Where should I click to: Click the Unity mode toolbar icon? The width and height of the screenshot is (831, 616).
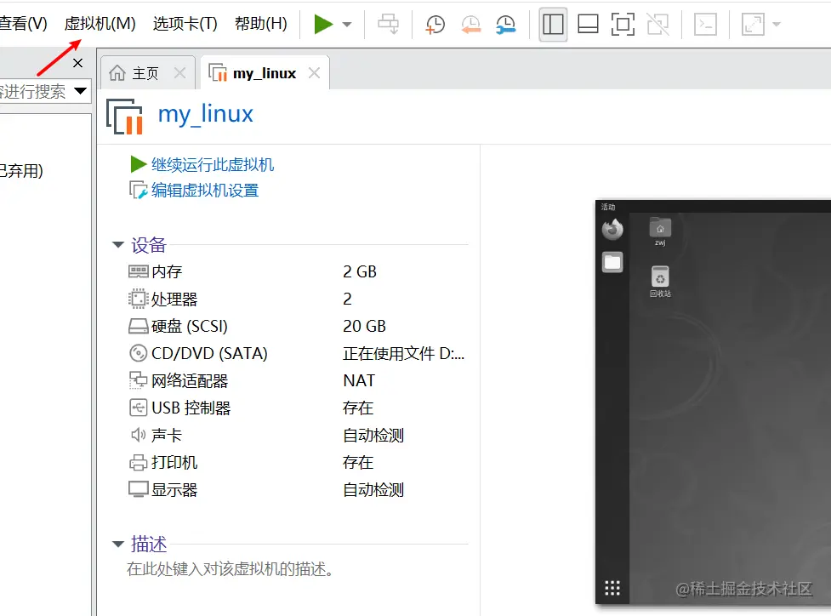point(657,25)
